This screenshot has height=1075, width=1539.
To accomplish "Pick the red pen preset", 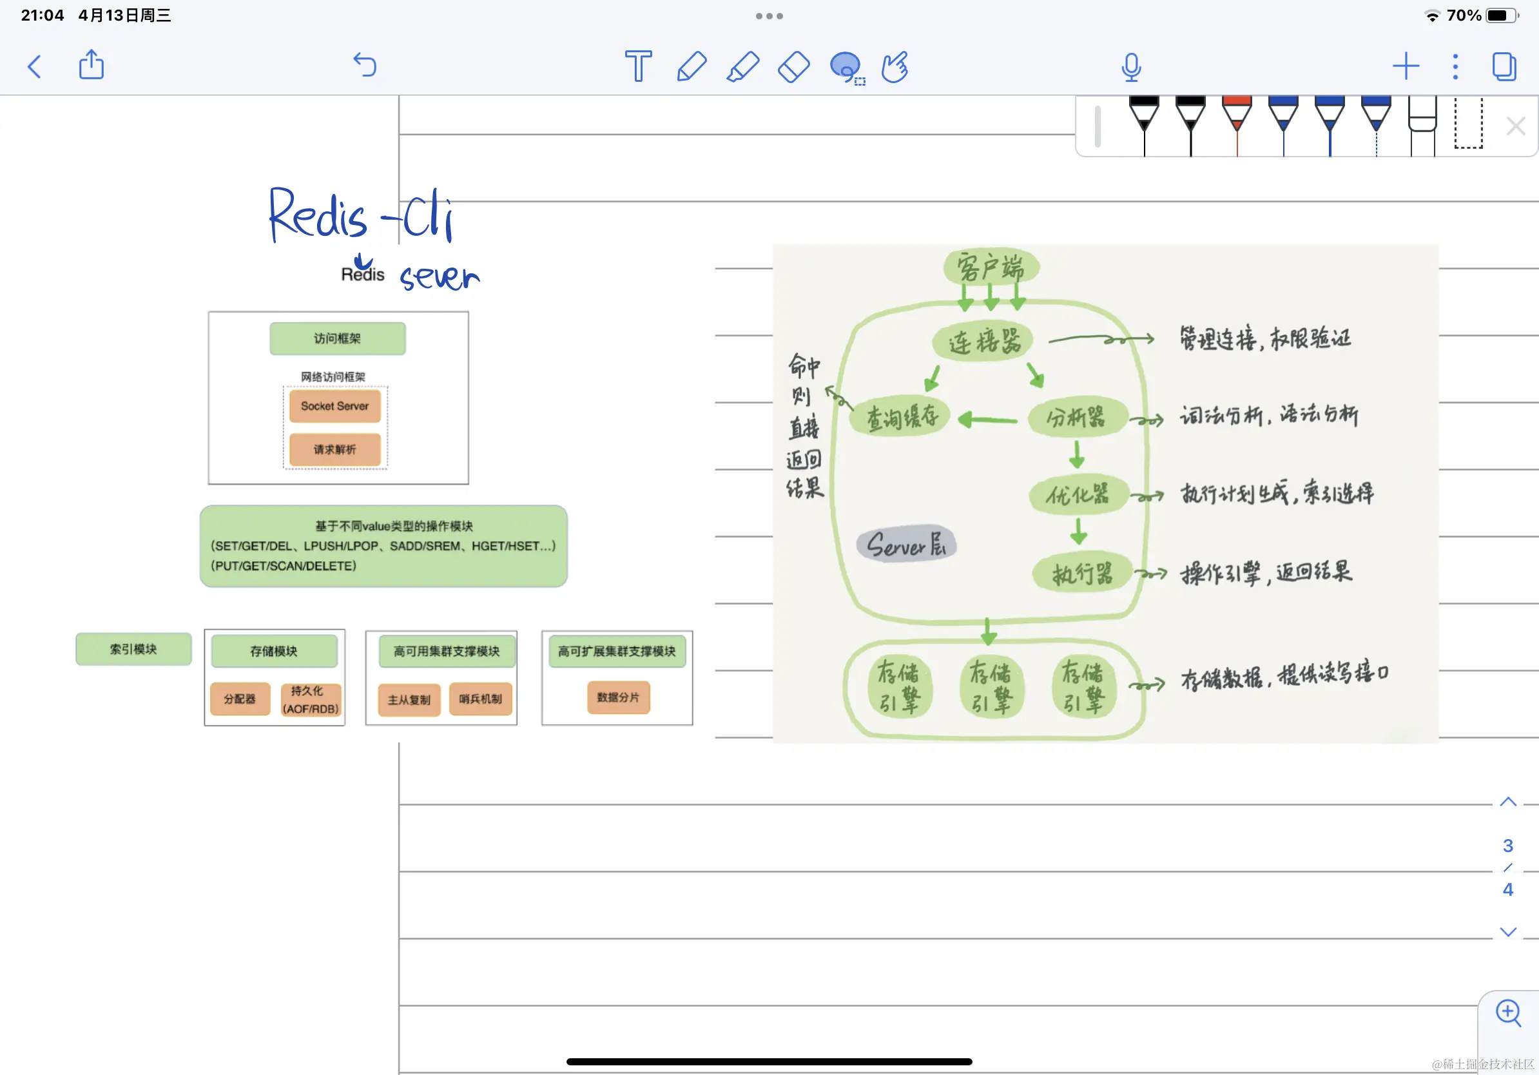I will click(x=1237, y=125).
